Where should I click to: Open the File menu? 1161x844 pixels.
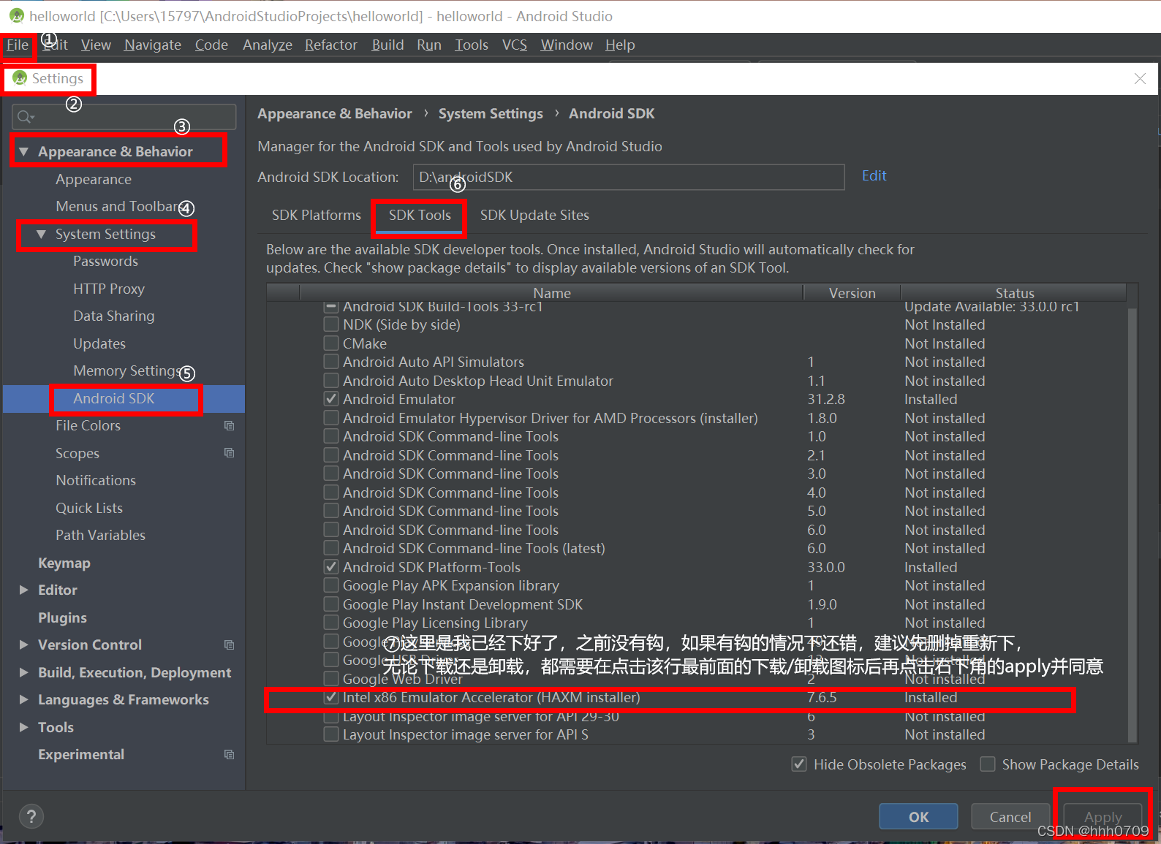pyautogui.click(x=18, y=45)
